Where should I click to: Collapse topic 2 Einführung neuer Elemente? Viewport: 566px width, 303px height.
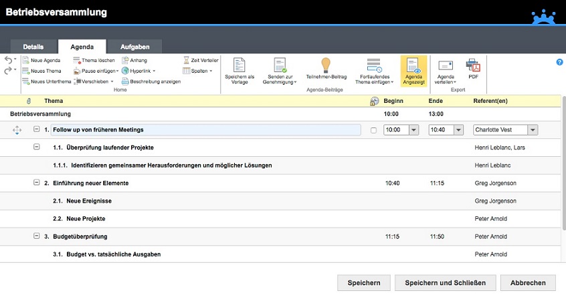(36, 182)
